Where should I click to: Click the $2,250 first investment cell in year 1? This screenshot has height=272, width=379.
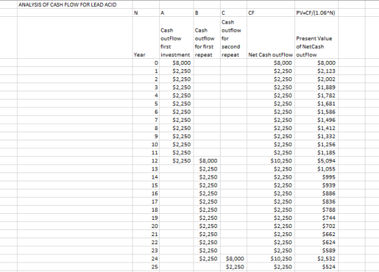tap(176, 71)
